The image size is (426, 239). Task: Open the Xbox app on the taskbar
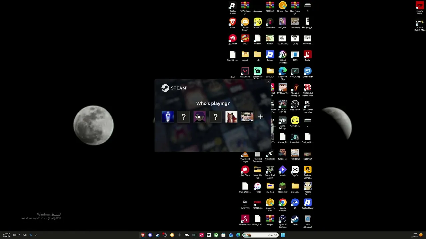(x=216, y=235)
